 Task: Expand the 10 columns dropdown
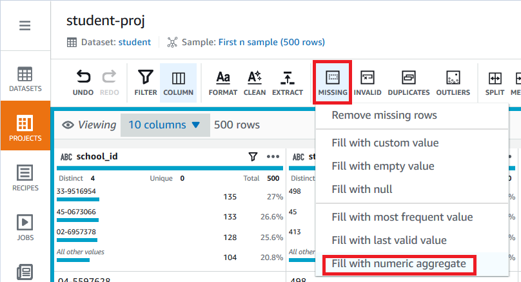coord(165,125)
